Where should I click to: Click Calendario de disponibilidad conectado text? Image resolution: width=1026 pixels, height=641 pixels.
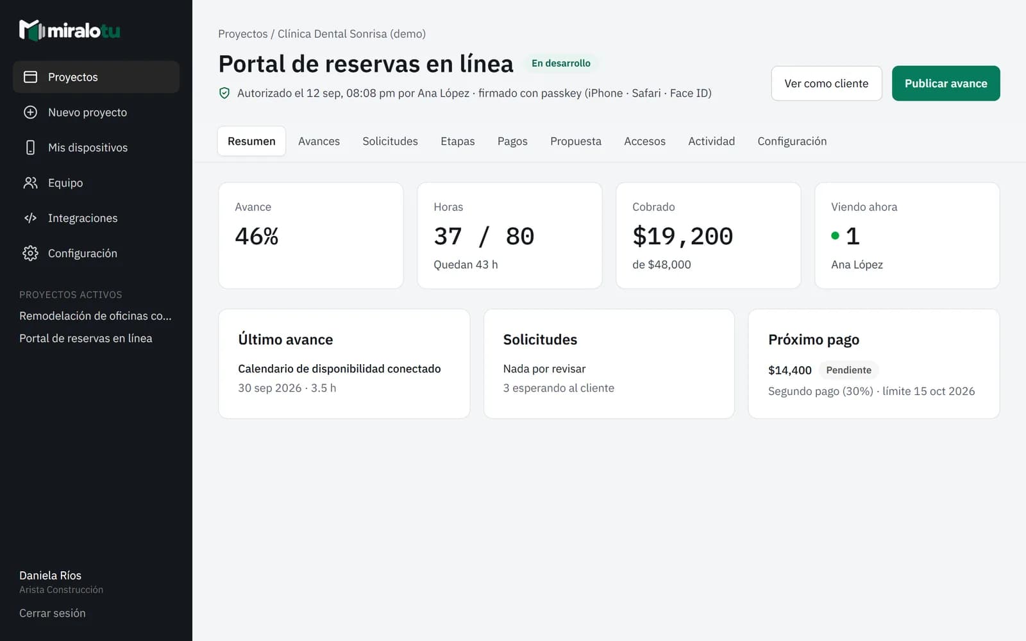click(x=339, y=369)
